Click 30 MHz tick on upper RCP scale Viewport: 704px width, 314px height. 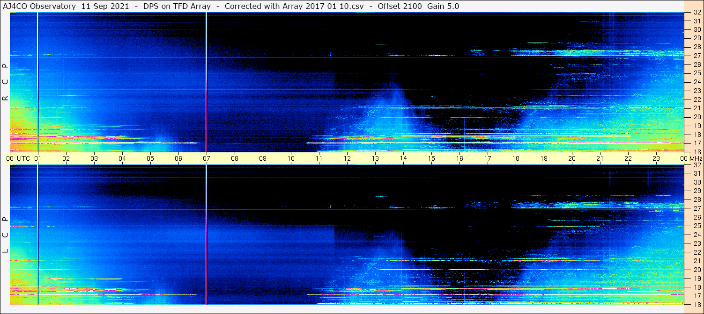[697, 29]
